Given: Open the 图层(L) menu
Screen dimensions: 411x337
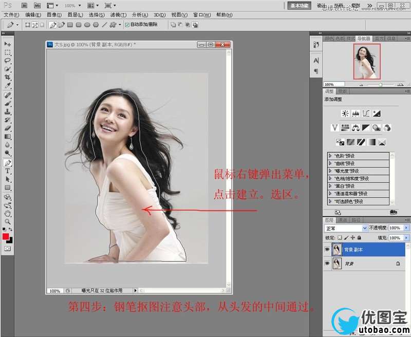Looking at the screenshot, I should [x=75, y=15].
